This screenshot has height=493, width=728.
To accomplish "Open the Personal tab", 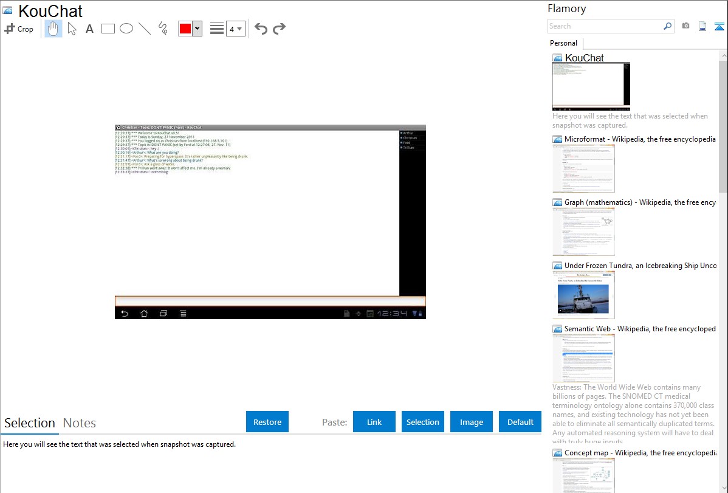I will coord(563,43).
